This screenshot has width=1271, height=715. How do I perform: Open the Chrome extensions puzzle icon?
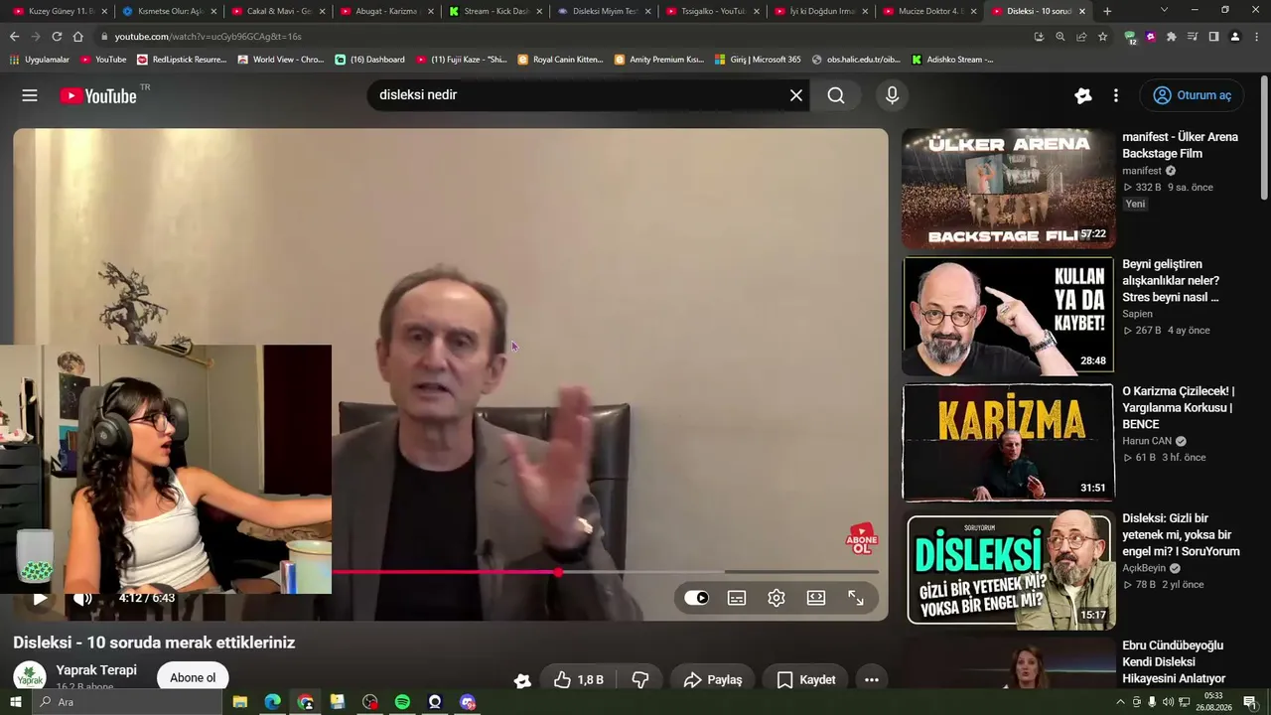(x=1172, y=37)
